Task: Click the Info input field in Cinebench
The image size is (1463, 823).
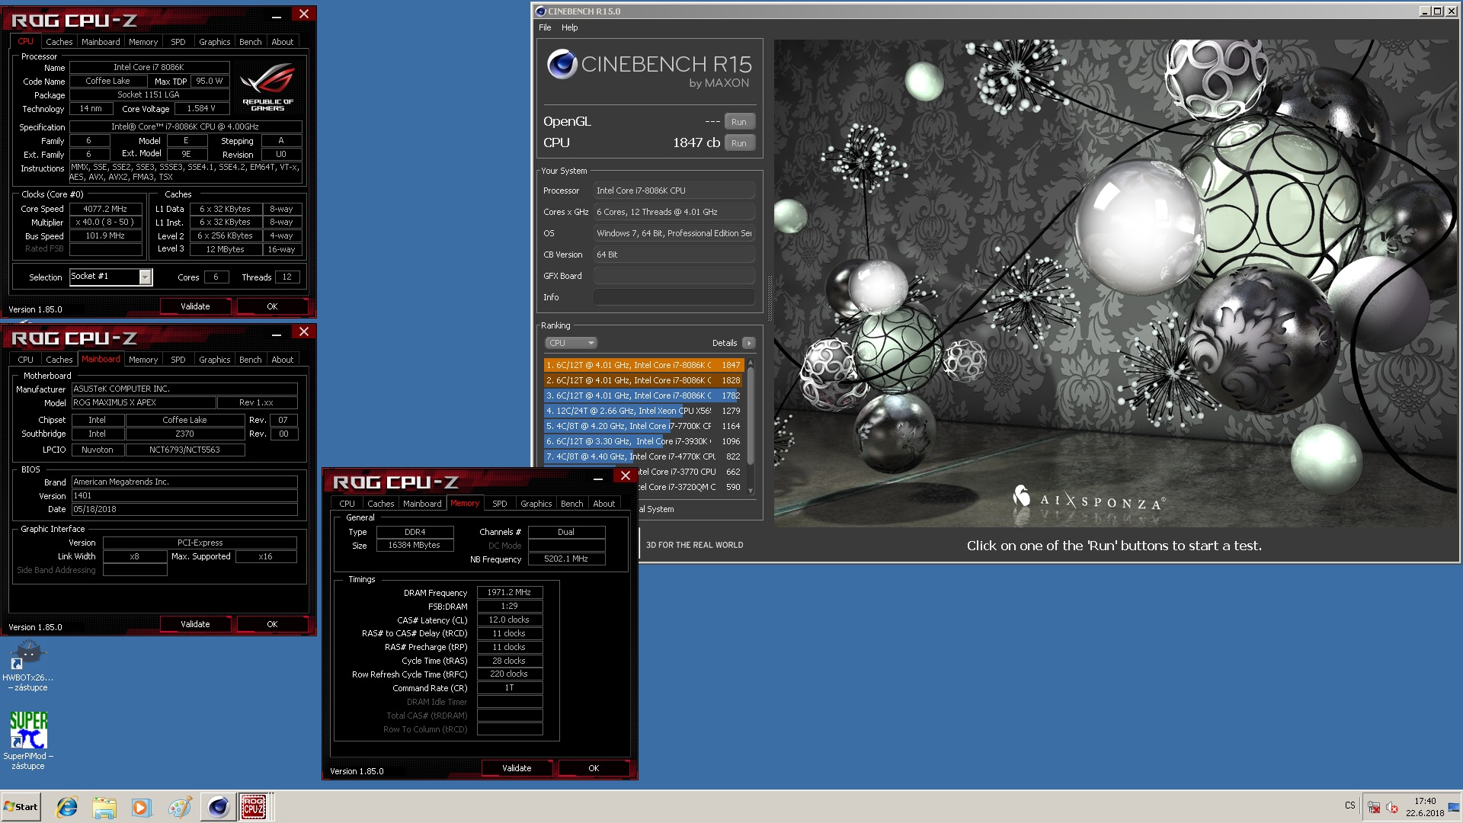Action: point(674,297)
